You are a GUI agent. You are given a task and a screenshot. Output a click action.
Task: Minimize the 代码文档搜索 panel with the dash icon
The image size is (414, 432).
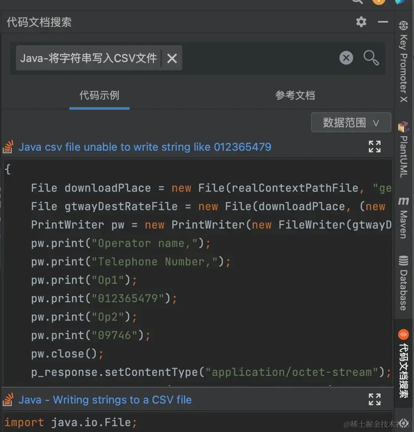click(383, 22)
